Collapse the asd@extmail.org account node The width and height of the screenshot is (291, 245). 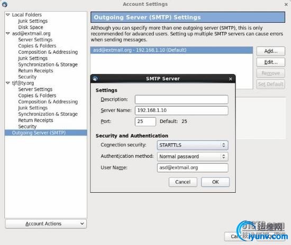8,33
